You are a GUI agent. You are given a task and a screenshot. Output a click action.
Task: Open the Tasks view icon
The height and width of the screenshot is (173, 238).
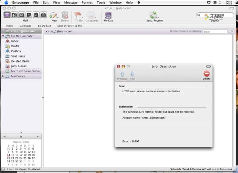[x=36, y=15]
